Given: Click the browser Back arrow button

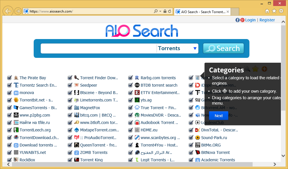Looking at the screenshot, I should (8, 11).
